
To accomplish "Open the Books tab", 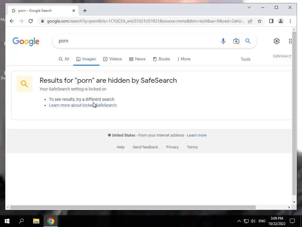I will point(161,59).
